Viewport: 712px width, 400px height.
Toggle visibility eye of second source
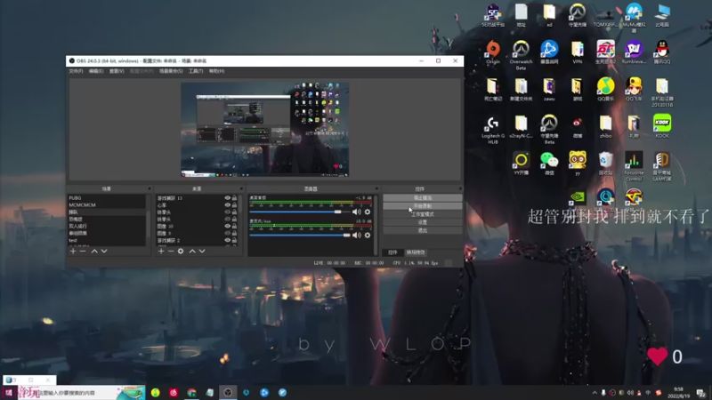click(x=227, y=205)
